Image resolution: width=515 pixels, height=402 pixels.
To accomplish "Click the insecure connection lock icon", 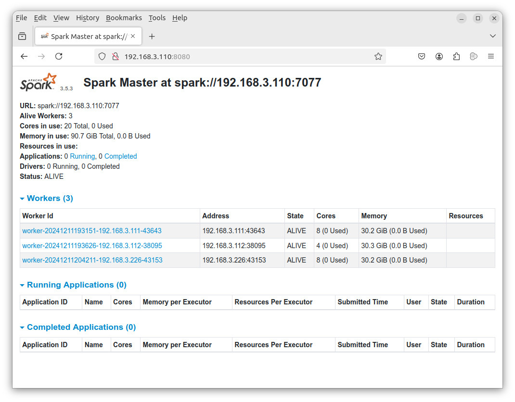I will [x=116, y=56].
